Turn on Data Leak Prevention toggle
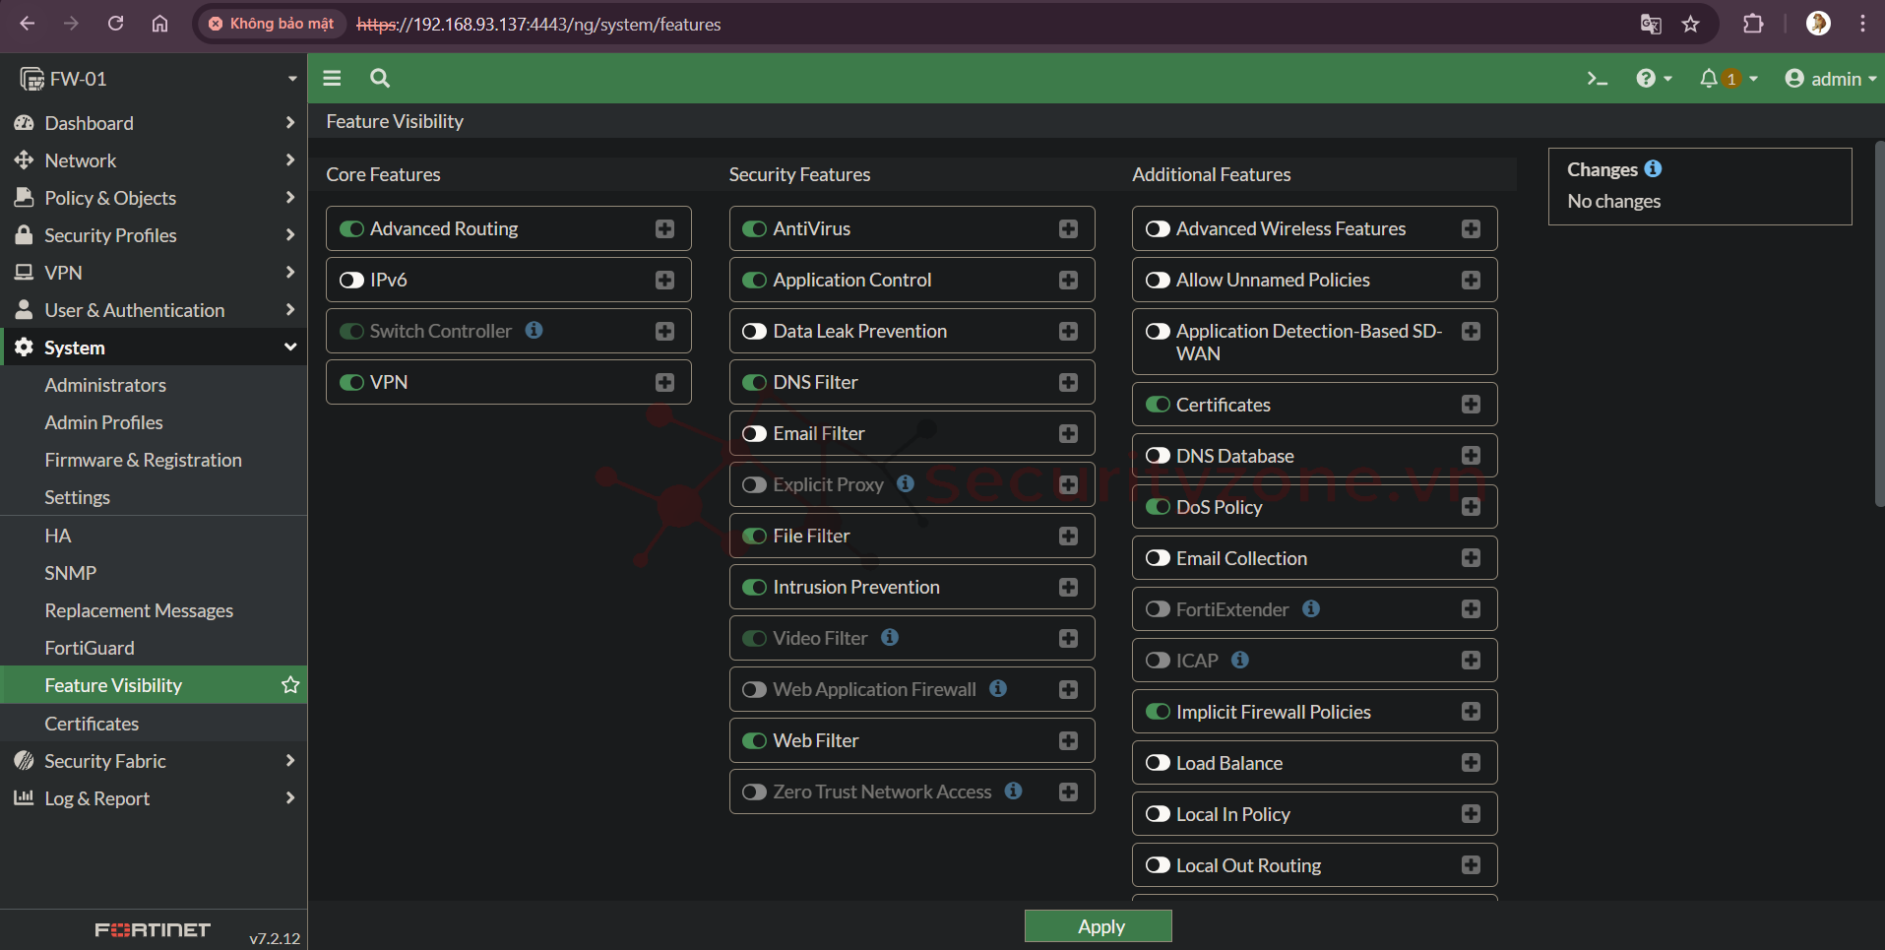The image size is (1885, 950). pyautogui.click(x=754, y=332)
